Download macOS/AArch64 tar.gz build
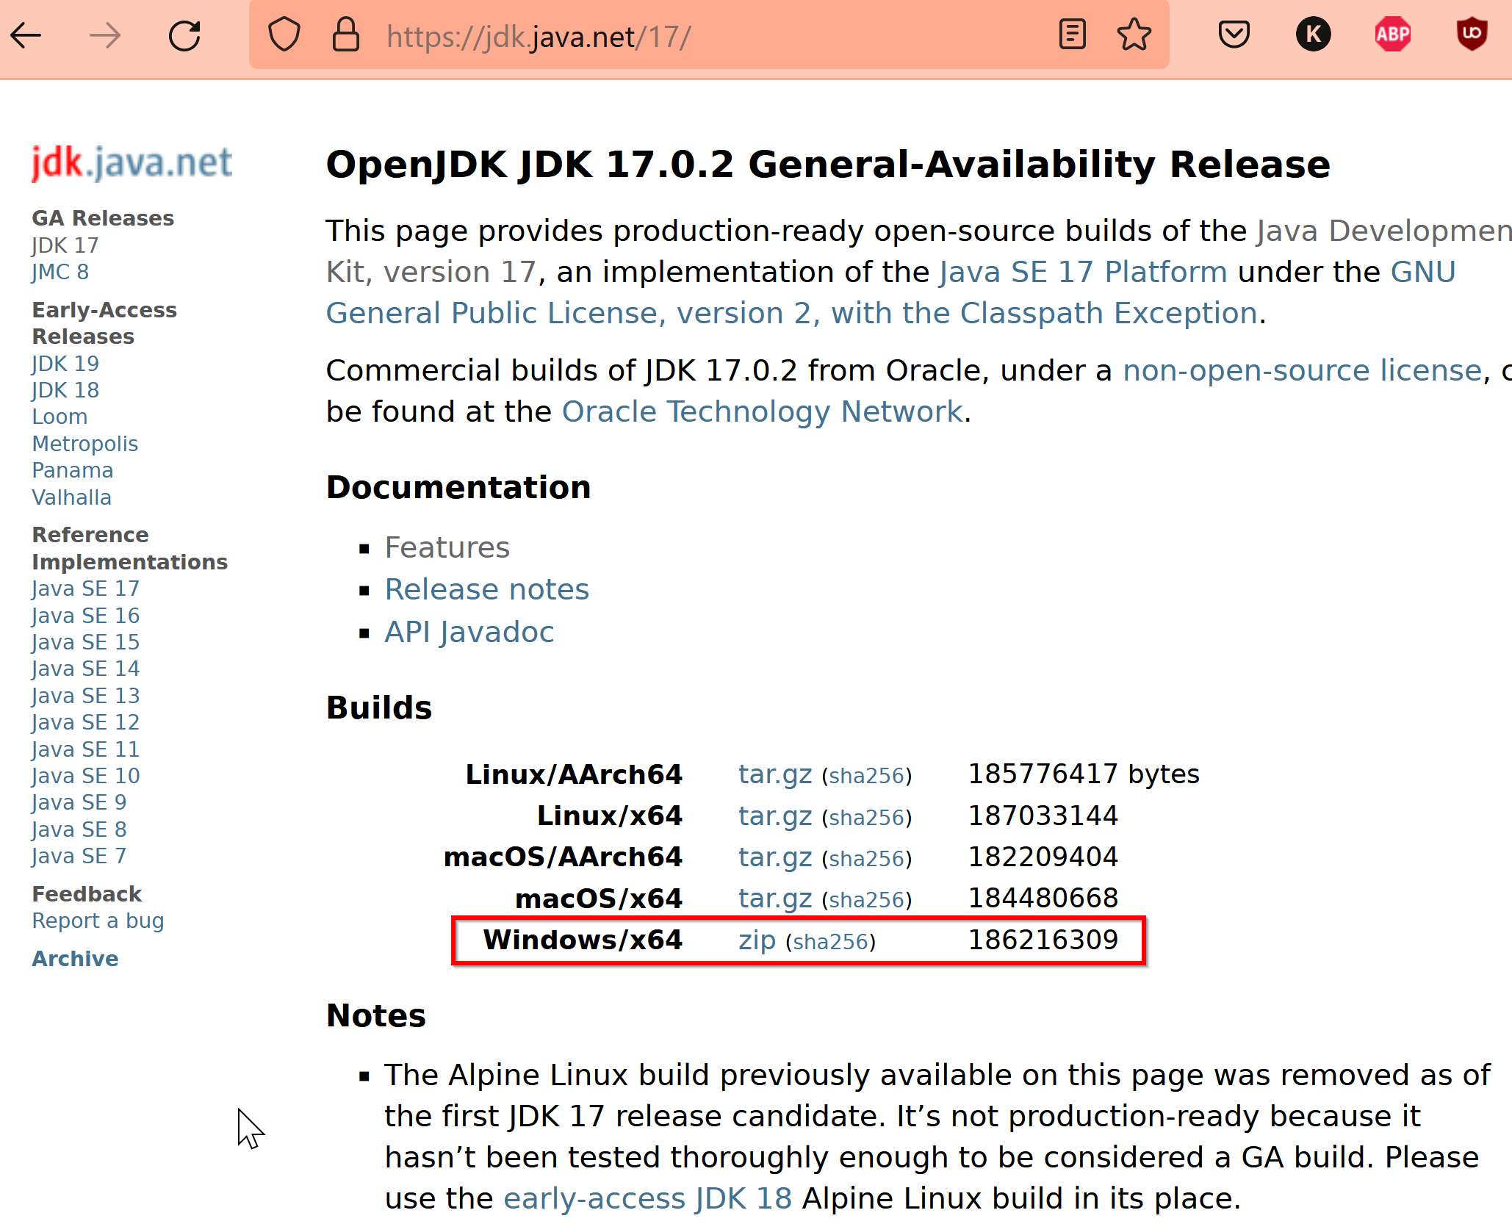The height and width of the screenshot is (1224, 1512). [x=775, y=857]
